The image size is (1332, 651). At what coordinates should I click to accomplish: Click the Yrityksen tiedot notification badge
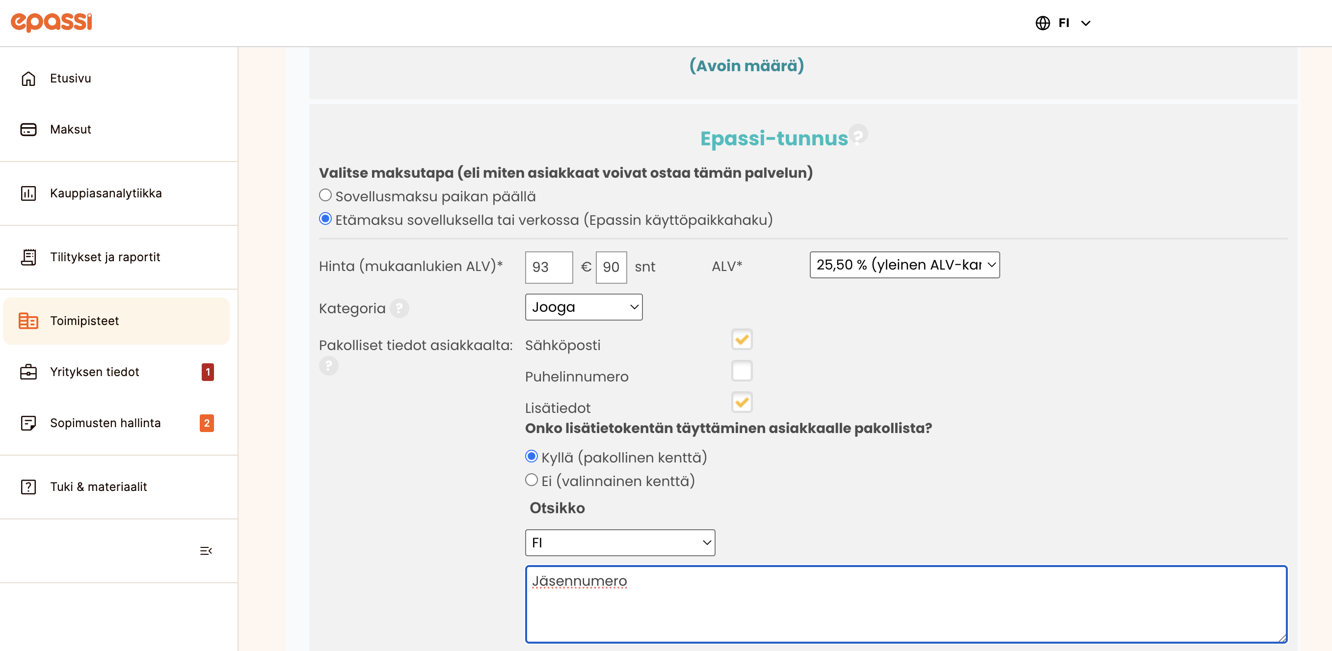tap(208, 372)
